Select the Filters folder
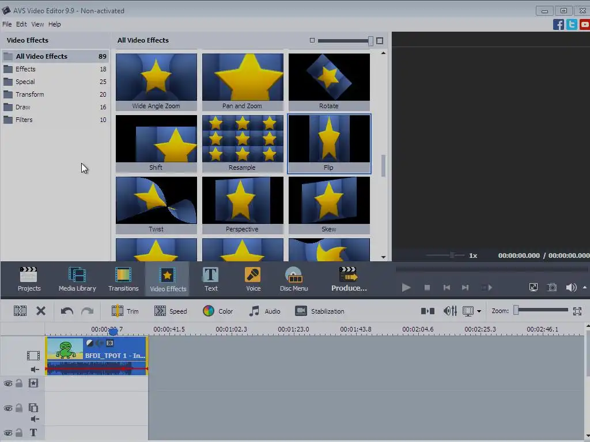 tap(55, 120)
